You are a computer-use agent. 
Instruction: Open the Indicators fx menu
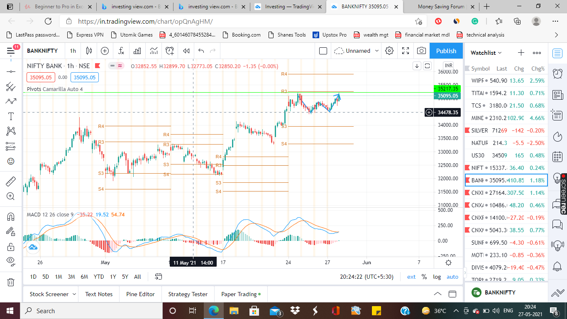121,51
